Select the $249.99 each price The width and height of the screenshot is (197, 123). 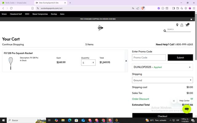[61, 62]
